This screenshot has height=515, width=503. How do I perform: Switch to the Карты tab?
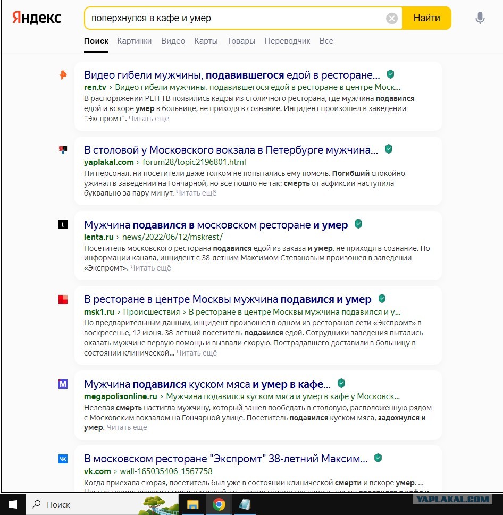(x=206, y=41)
